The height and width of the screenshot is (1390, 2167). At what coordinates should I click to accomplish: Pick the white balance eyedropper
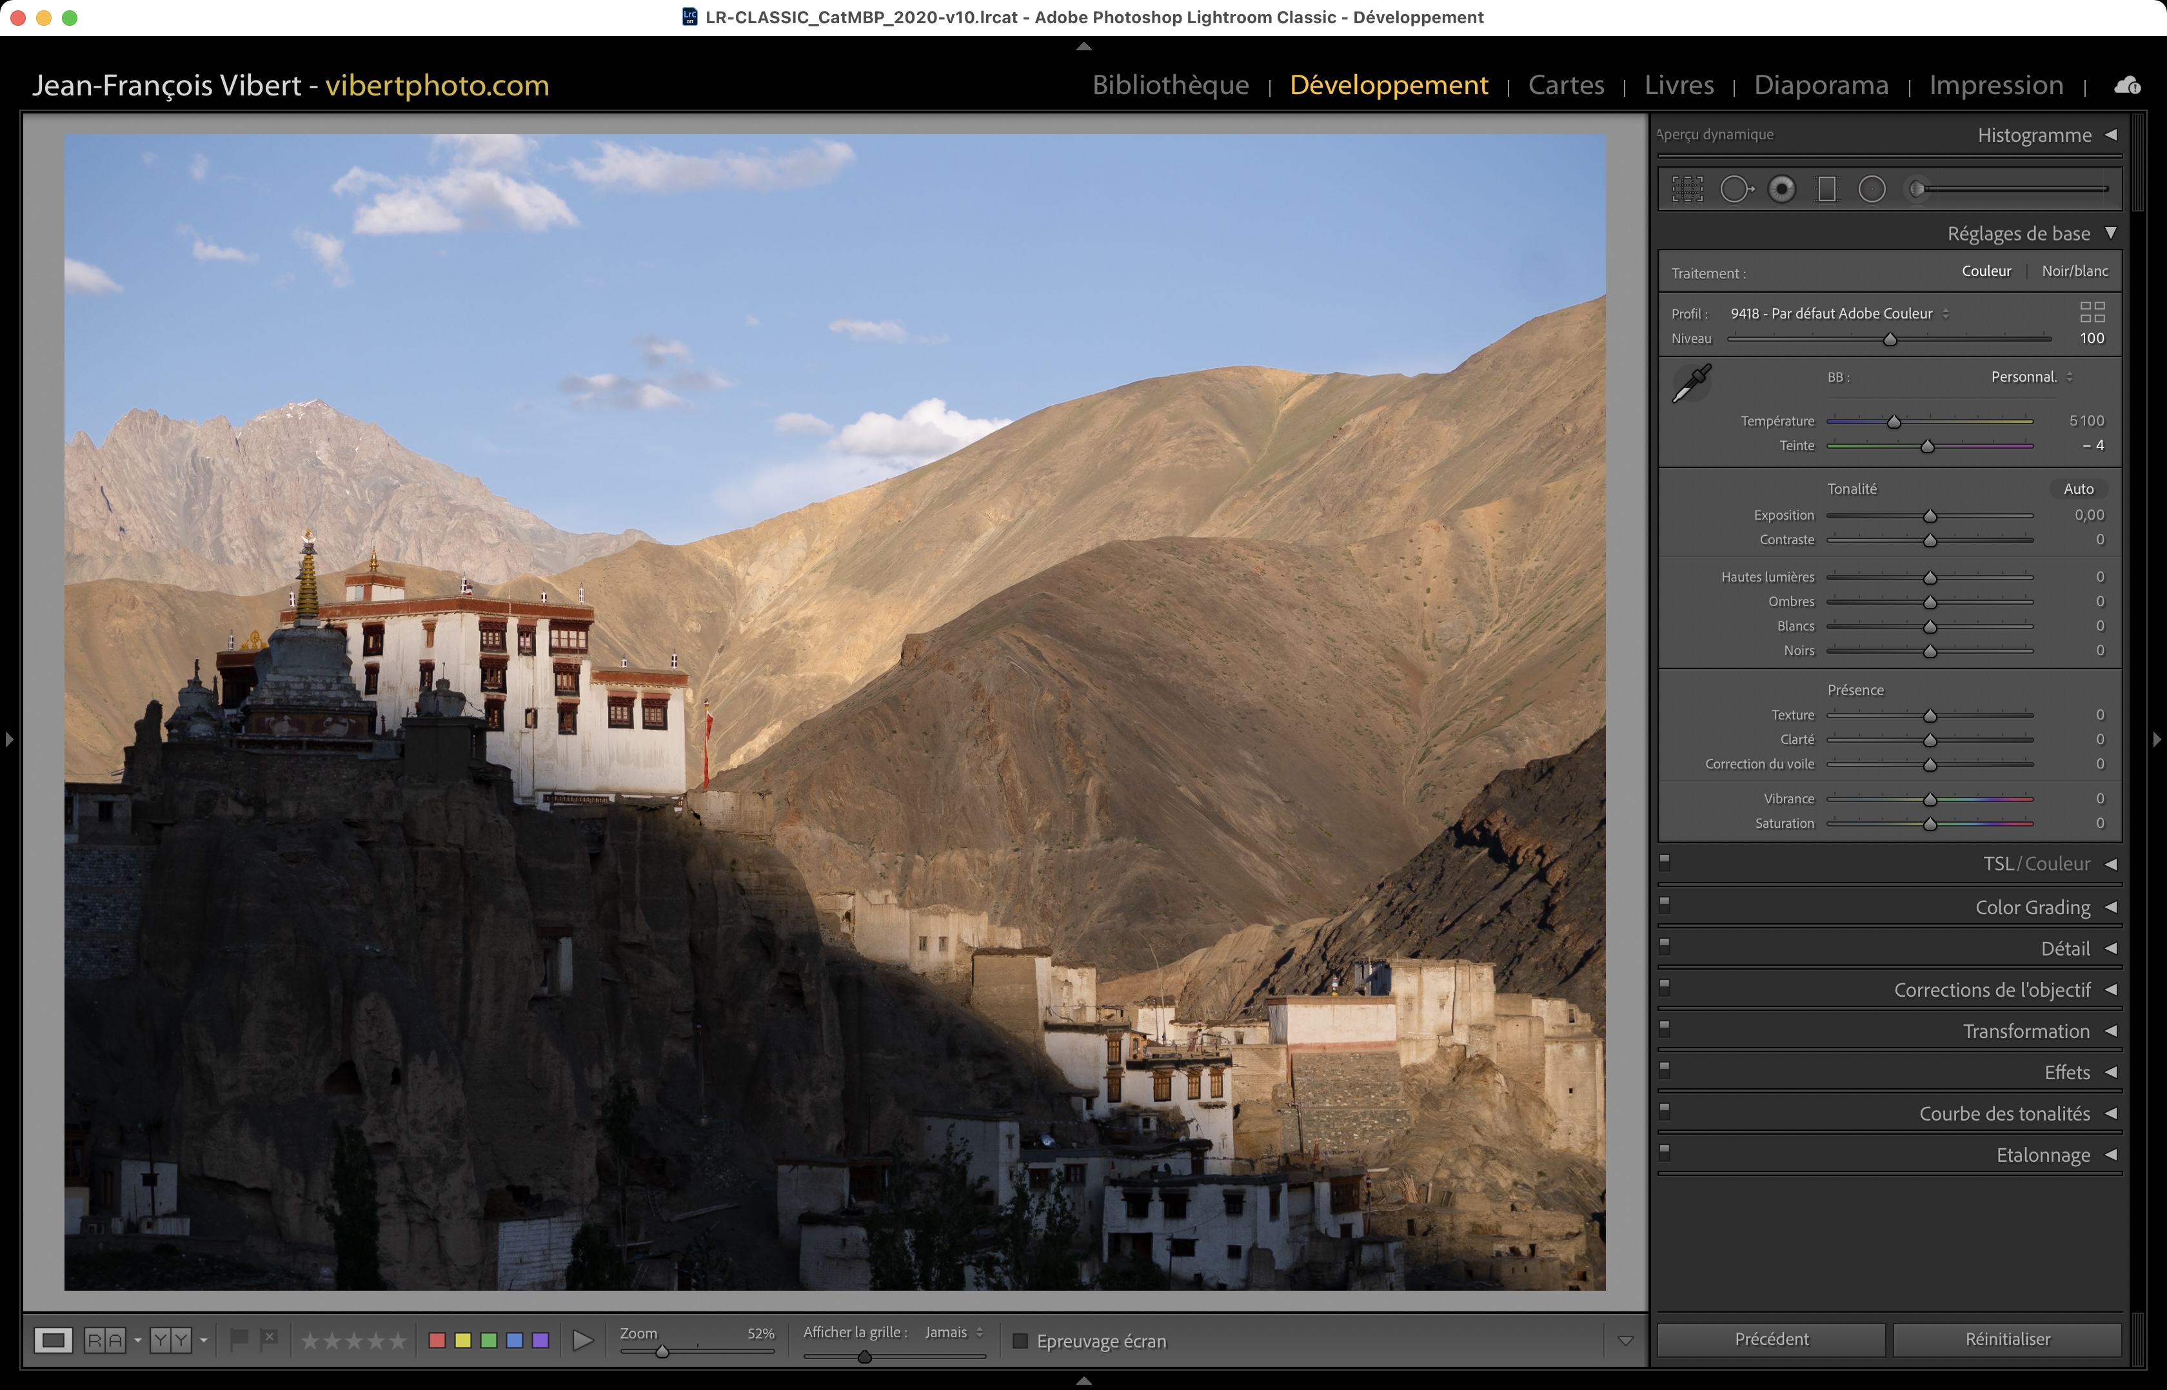pyautogui.click(x=1691, y=384)
